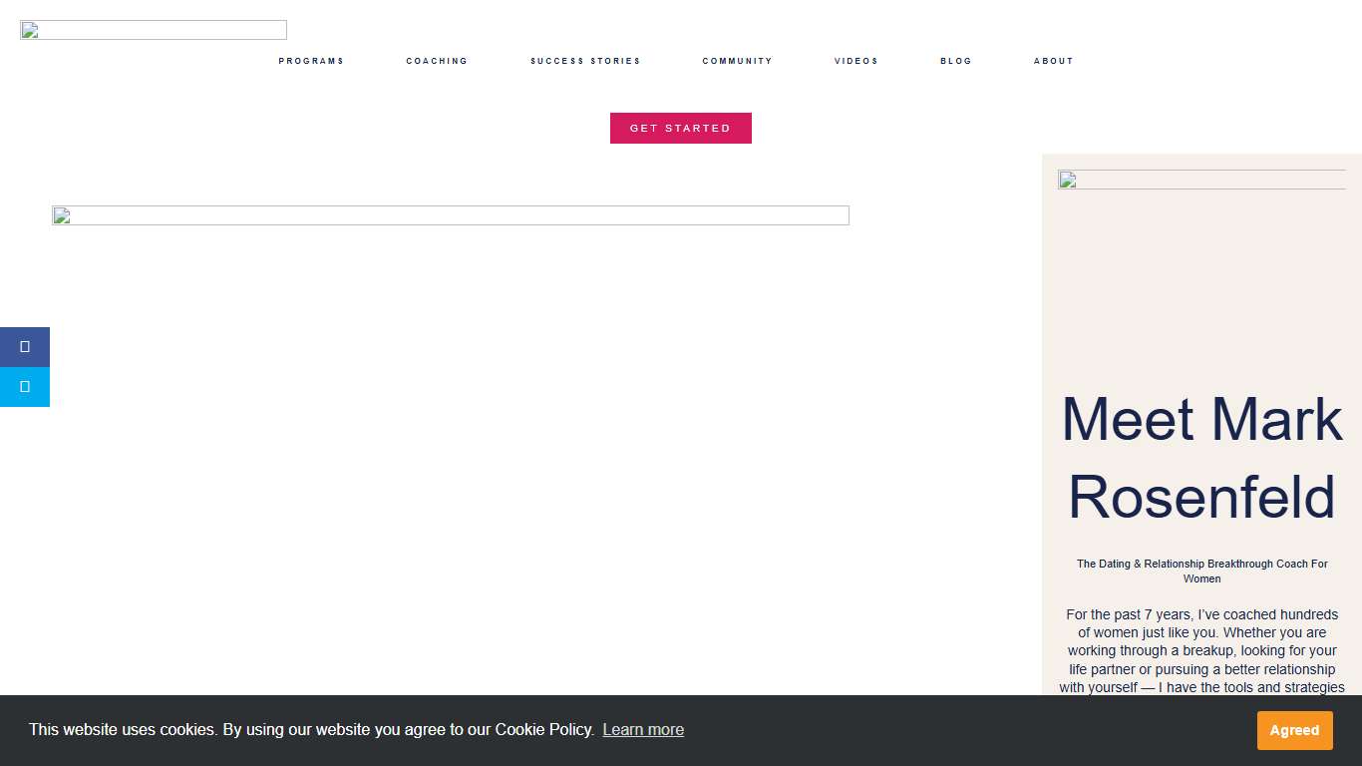This screenshot has width=1362, height=766.
Task: Open the About page
Action: (x=1053, y=61)
